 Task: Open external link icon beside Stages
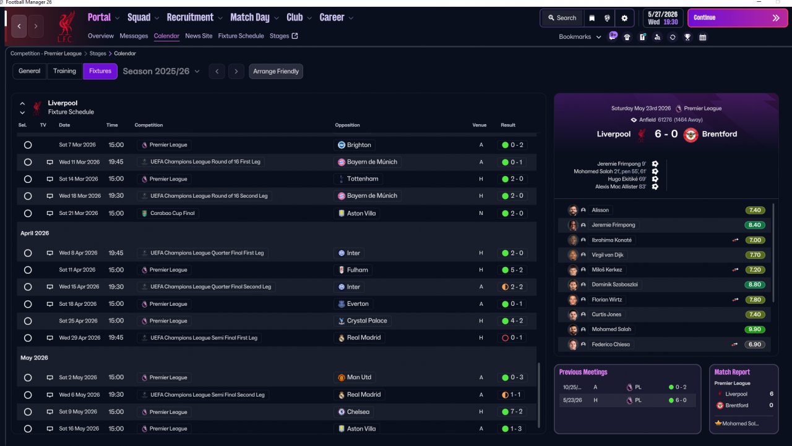295,36
